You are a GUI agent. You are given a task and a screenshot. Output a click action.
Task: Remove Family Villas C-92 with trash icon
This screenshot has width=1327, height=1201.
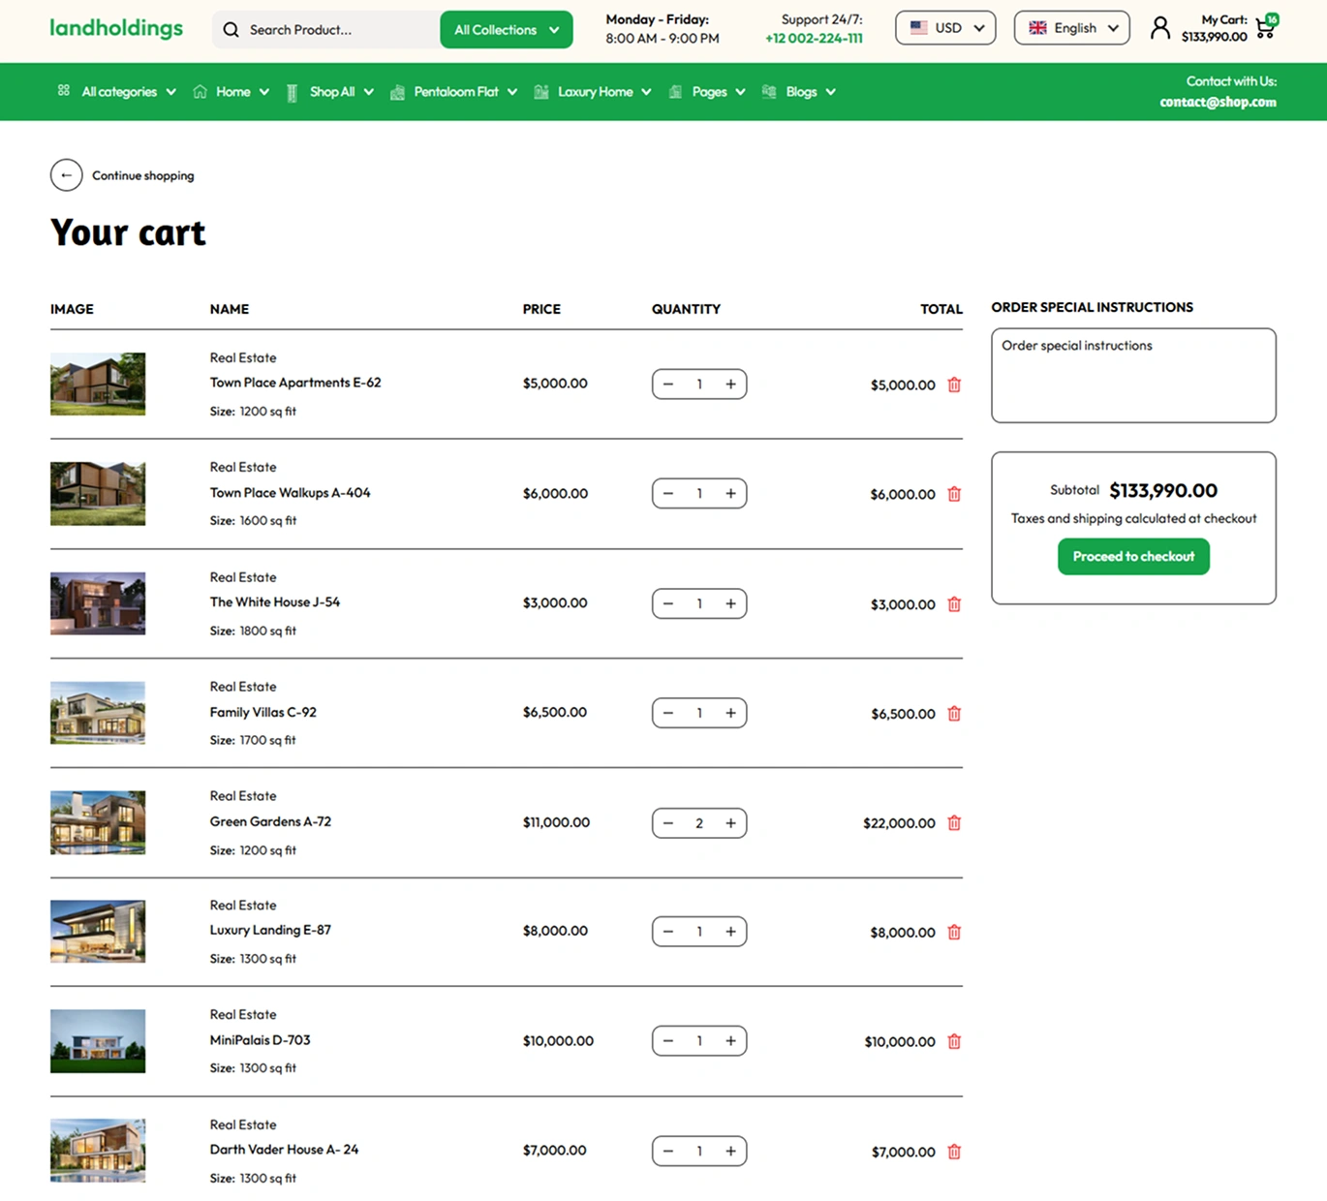[x=954, y=714]
